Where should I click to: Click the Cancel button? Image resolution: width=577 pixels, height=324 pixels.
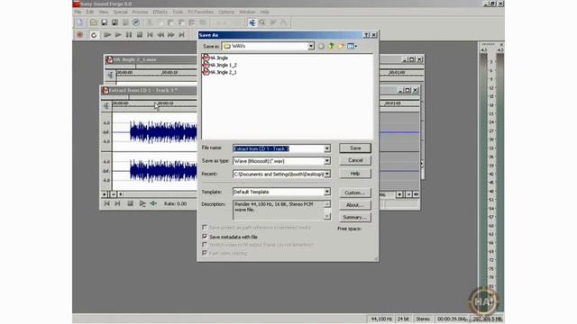(355, 160)
